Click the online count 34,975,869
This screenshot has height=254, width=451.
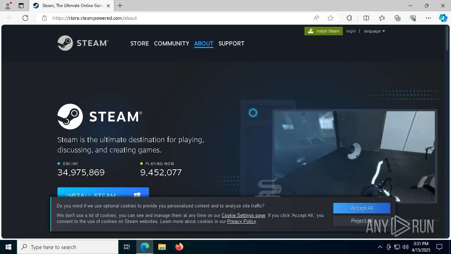[81, 172]
